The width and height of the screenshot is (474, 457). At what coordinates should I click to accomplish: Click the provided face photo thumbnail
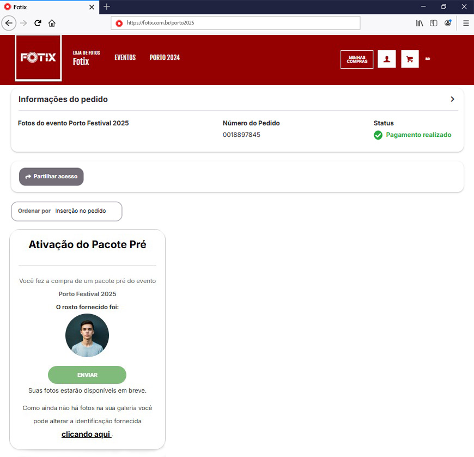click(87, 335)
